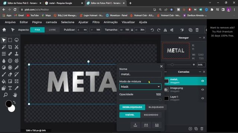Set aspect to FIXA
The width and height of the screenshot is (238, 133).
point(37,30)
